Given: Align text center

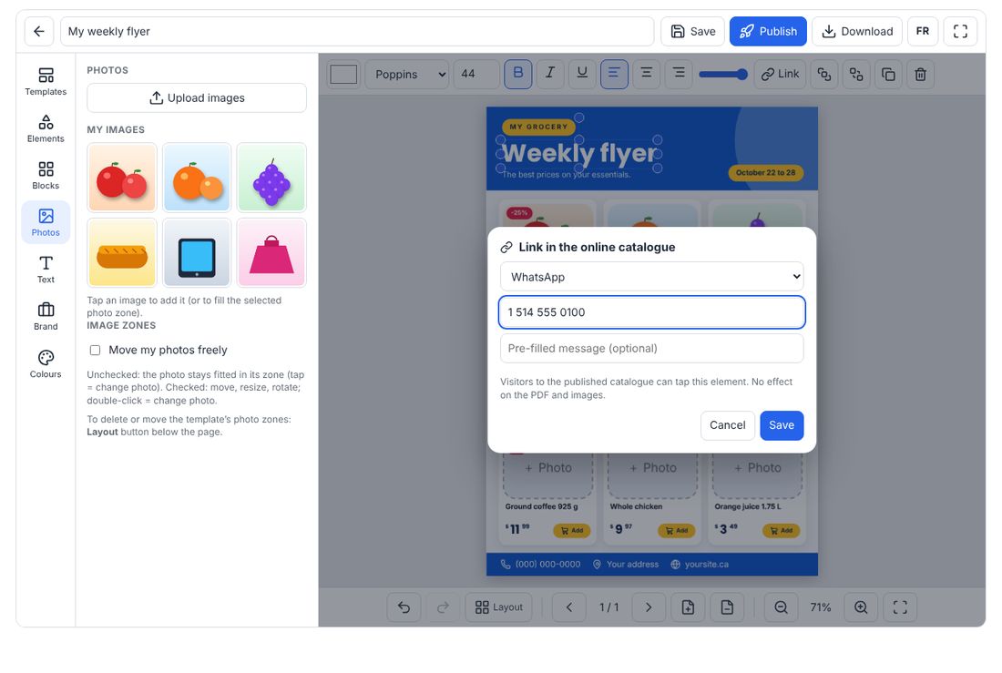Looking at the screenshot, I should coord(647,74).
